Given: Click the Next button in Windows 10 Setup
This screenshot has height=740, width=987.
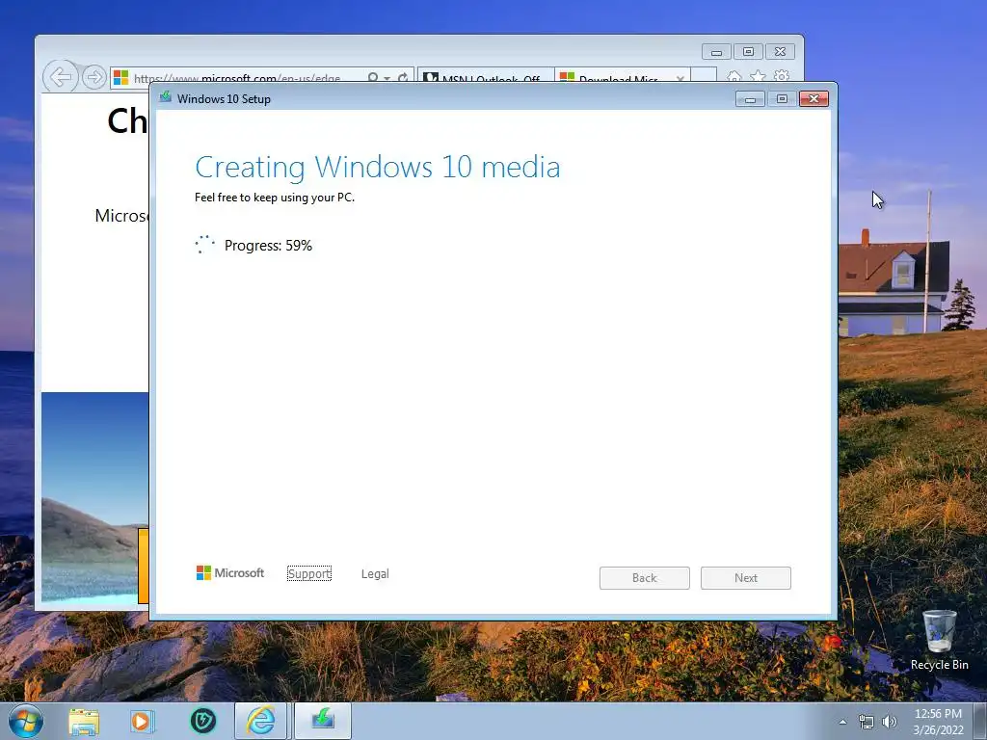Looking at the screenshot, I should (746, 578).
